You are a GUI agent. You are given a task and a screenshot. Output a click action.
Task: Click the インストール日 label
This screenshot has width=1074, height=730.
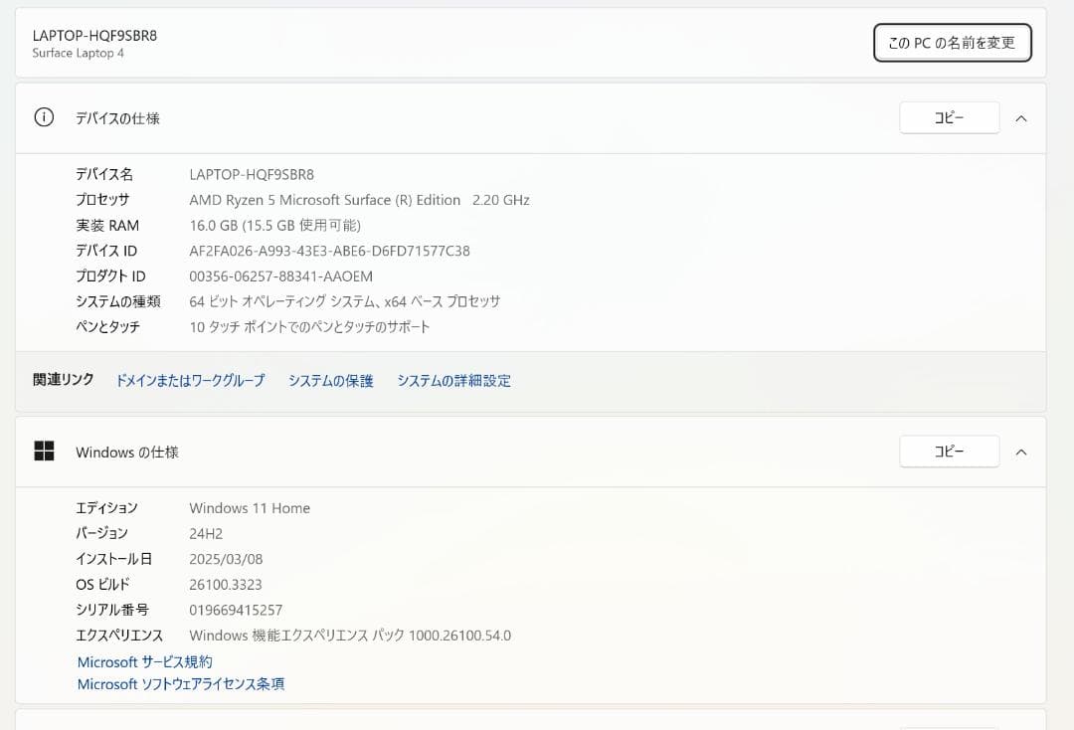pyautogui.click(x=113, y=559)
